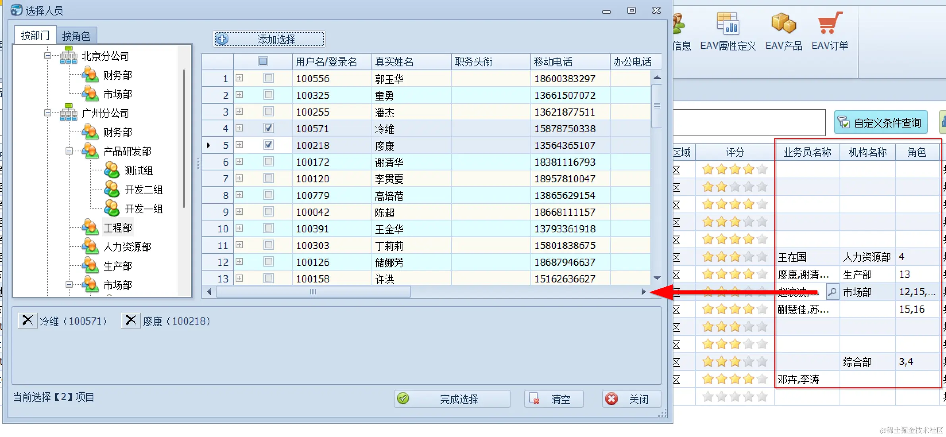Click the 完成选择 button

[452, 399]
